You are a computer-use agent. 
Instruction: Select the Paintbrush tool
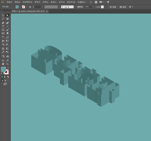coord(7,30)
